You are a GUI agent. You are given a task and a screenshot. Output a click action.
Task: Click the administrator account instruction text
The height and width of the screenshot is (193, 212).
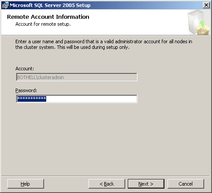point(104,45)
